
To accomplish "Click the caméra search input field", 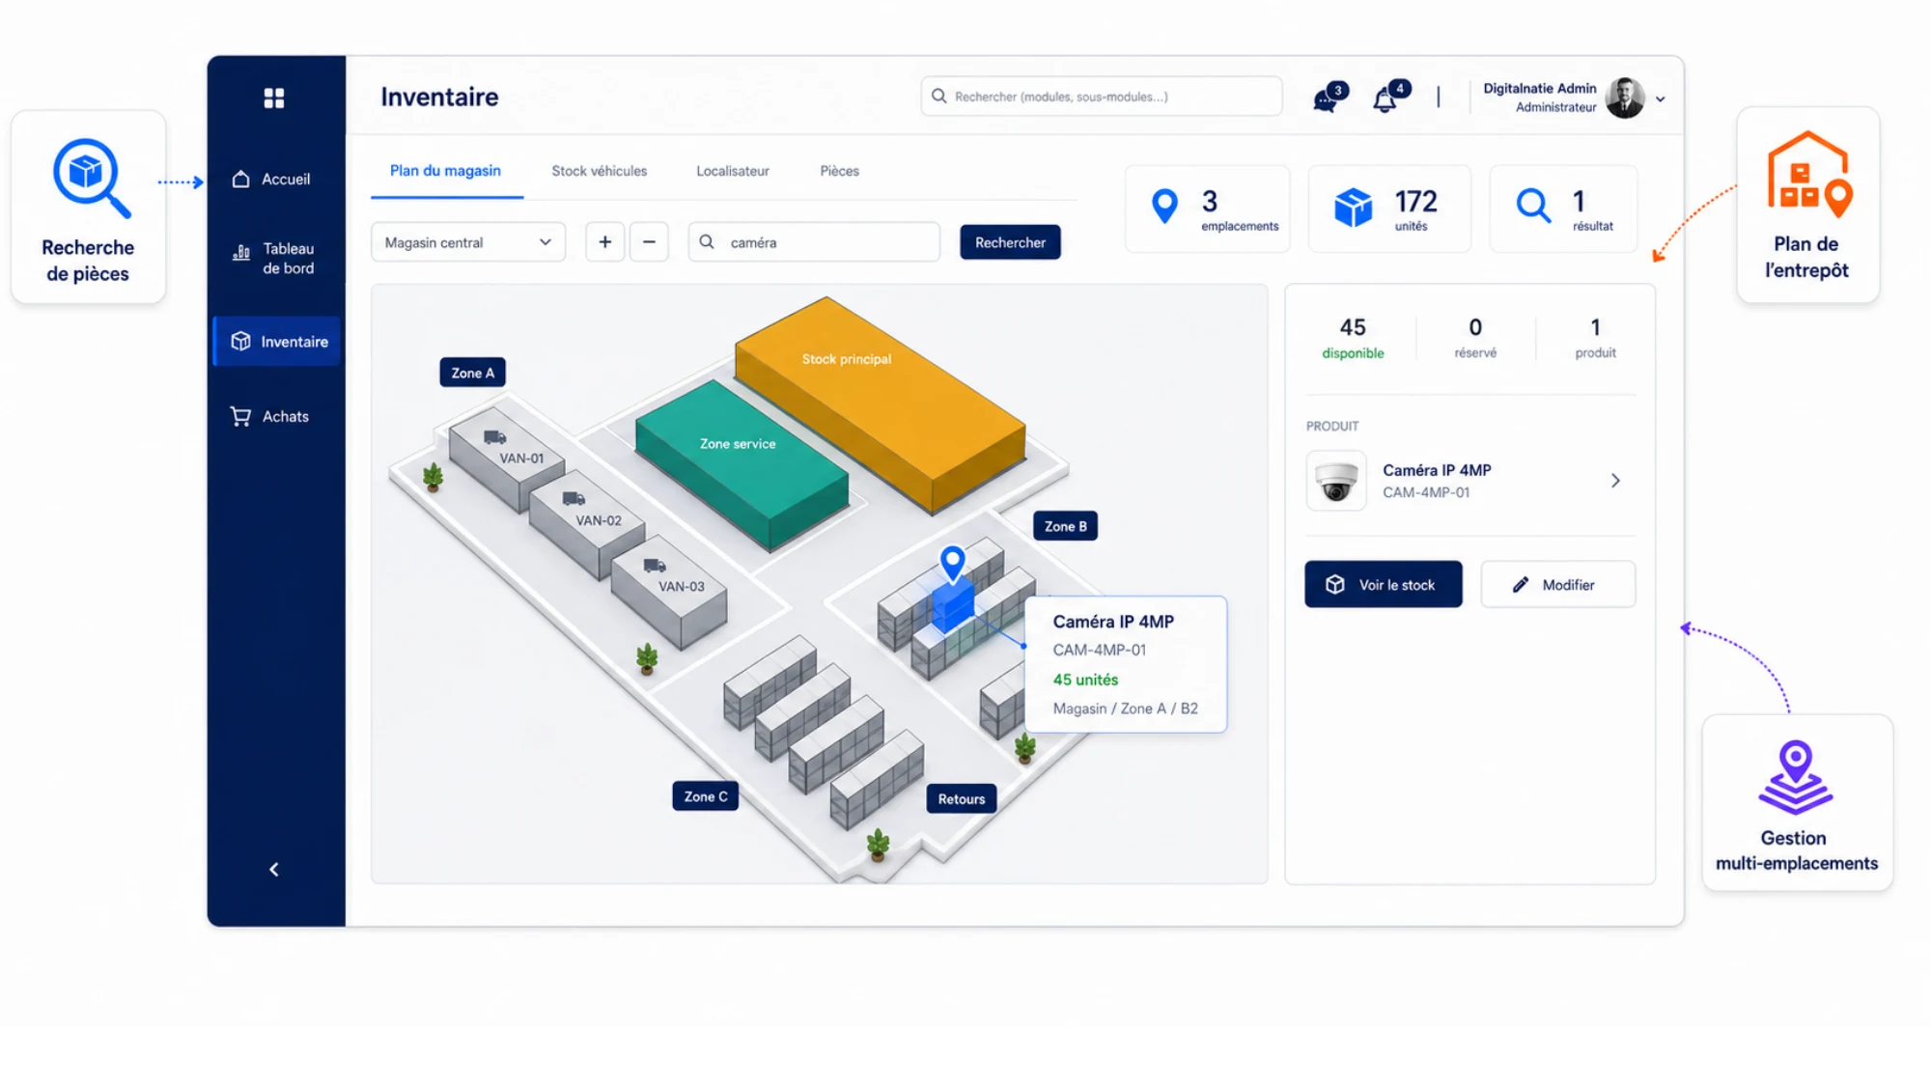I will [x=814, y=242].
